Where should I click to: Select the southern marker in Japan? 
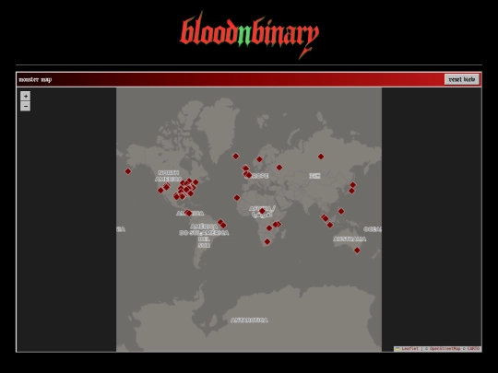pyautogui.click(x=351, y=191)
